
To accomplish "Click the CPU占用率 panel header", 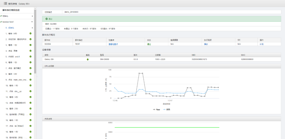I will 161,66.
